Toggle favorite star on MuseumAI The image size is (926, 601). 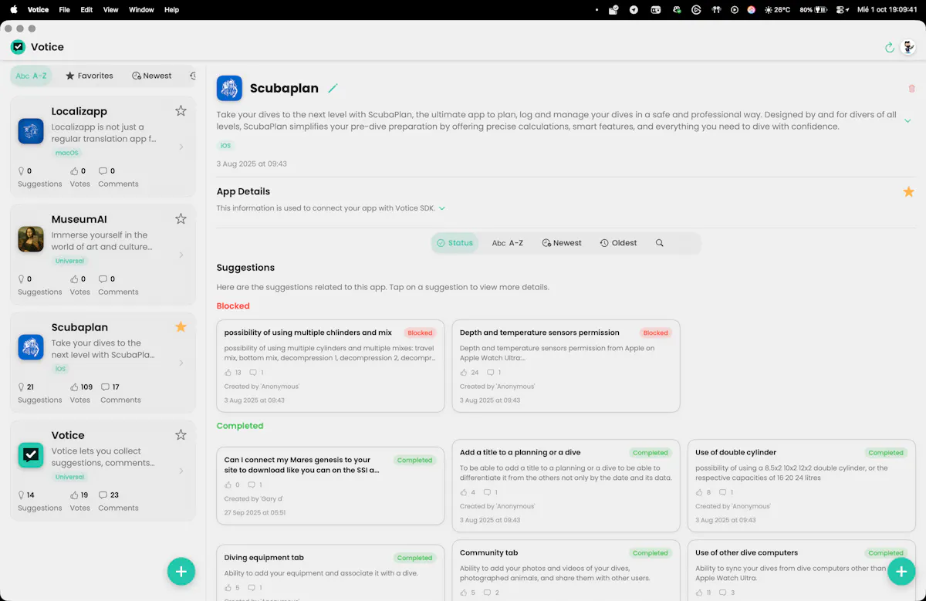181,219
